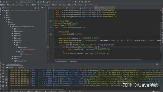Click the Synchronize reload icon in toolbar
The height and width of the screenshot is (92, 163).
tap(7, 2)
